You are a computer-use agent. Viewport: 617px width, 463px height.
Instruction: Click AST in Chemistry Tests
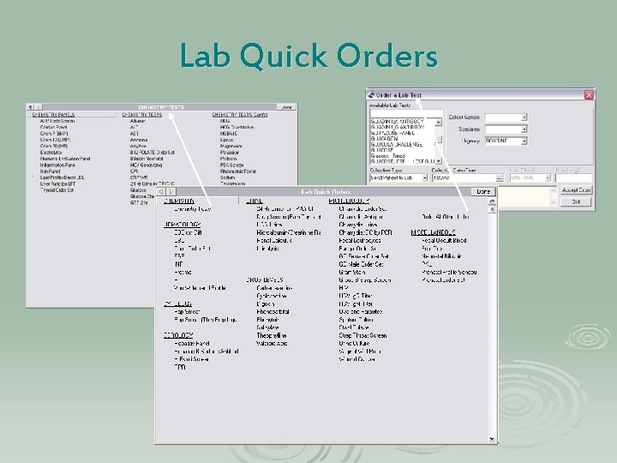(x=135, y=134)
